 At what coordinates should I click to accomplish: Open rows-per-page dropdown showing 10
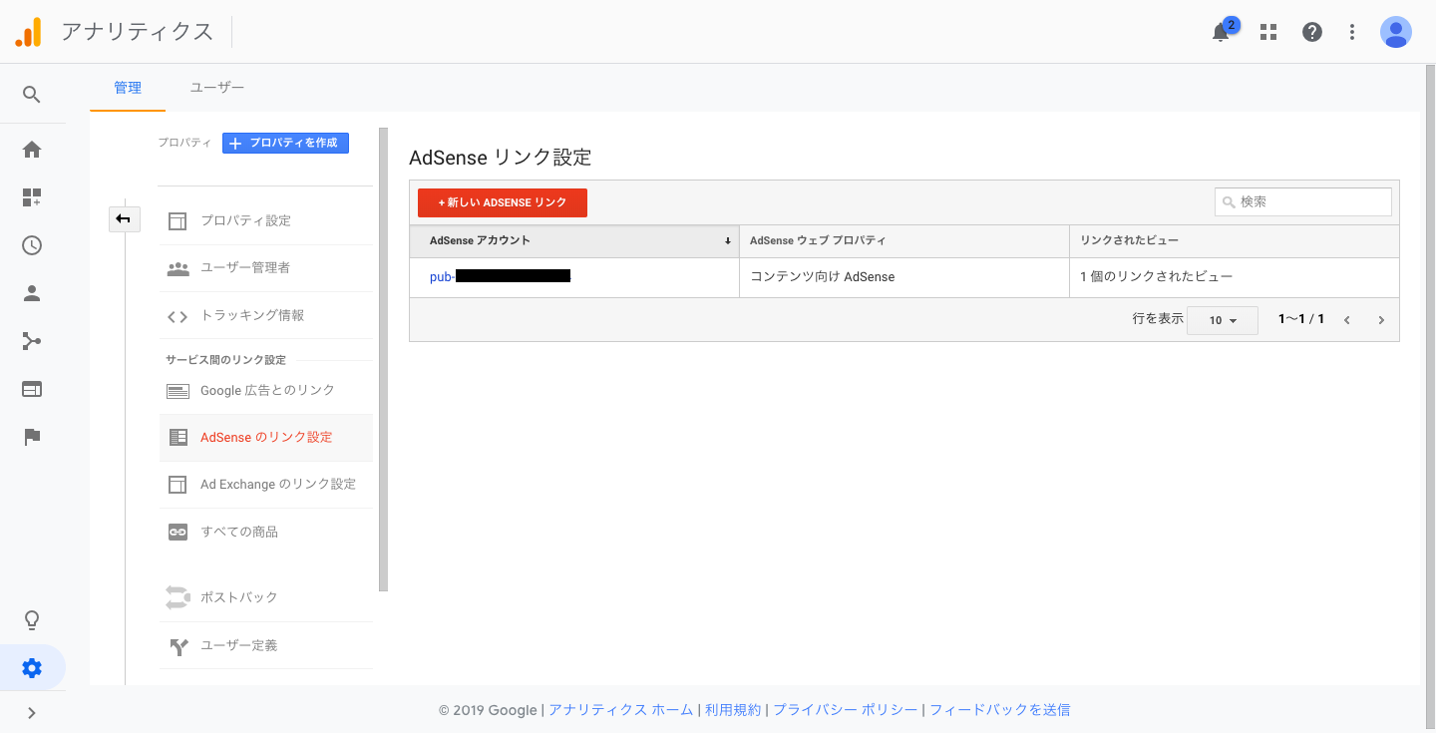[x=1223, y=320]
